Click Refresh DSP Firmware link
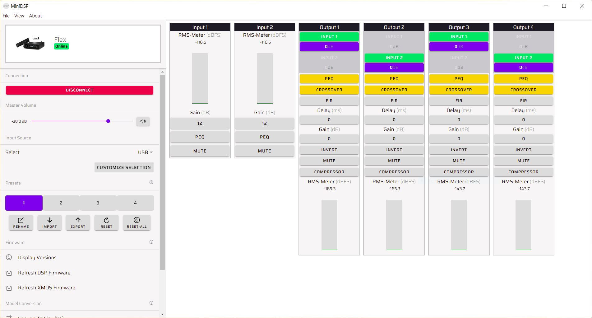Screen dimensions: 592x318 pyautogui.click(x=44, y=273)
